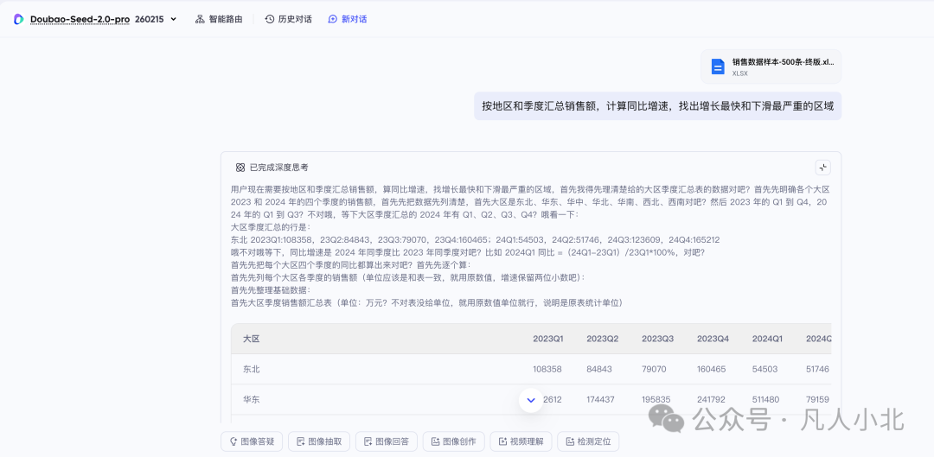Screen dimensions: 934x457
Task: Start a 新对话 new chat
Action: click(348, 19)
